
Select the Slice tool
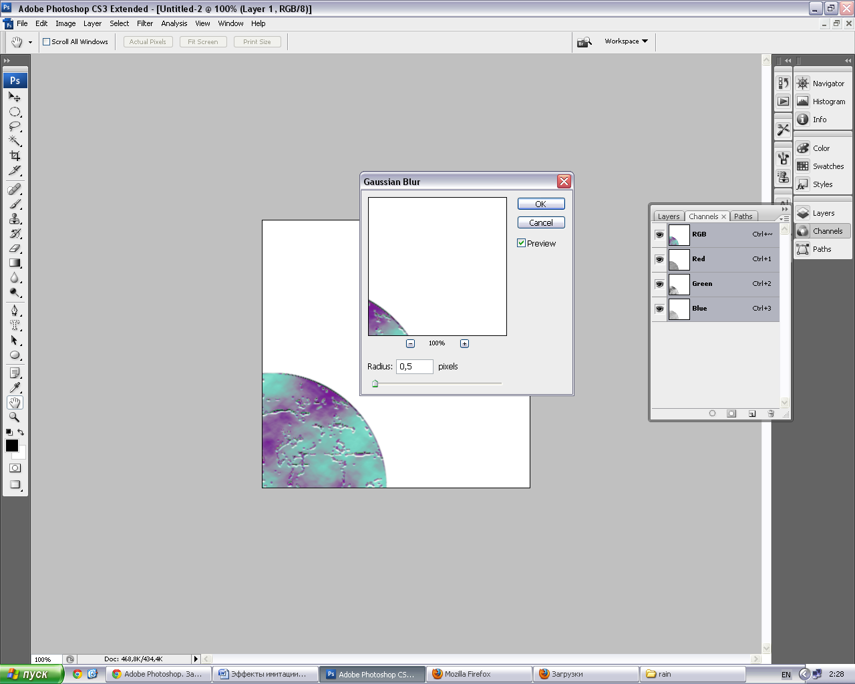coord(15,170)
